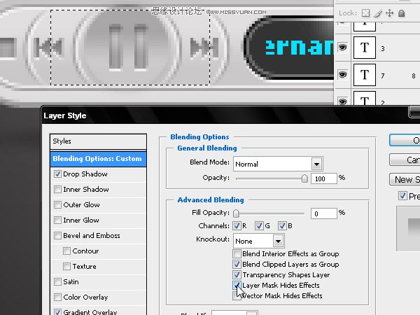Viewport: 420px width, 315px height.
Task: Enable the Inner Glow effect
Action: [x=57, y=220]
